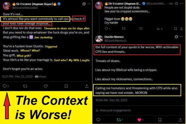Undo like on Dustin Nemos post

click(x=140, y=120)
